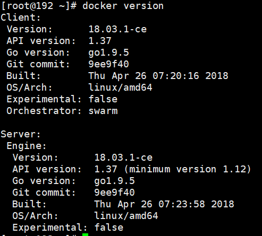The image size is (262, 236).
Task: Click client OS/Arch linux/amd64 value
Action: click(x=120, y=88)
